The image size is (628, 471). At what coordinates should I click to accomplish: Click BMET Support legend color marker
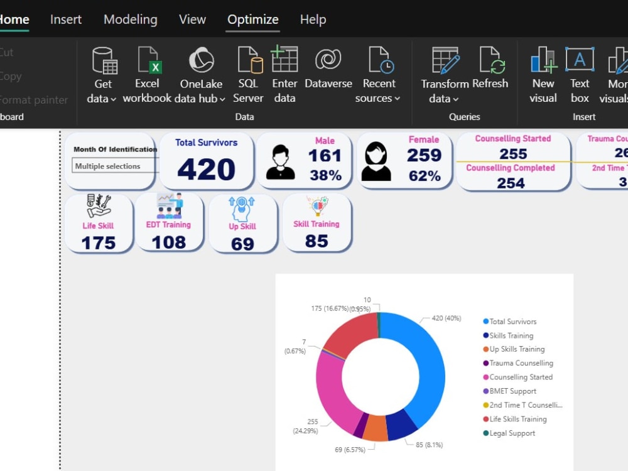pos(486,391)
